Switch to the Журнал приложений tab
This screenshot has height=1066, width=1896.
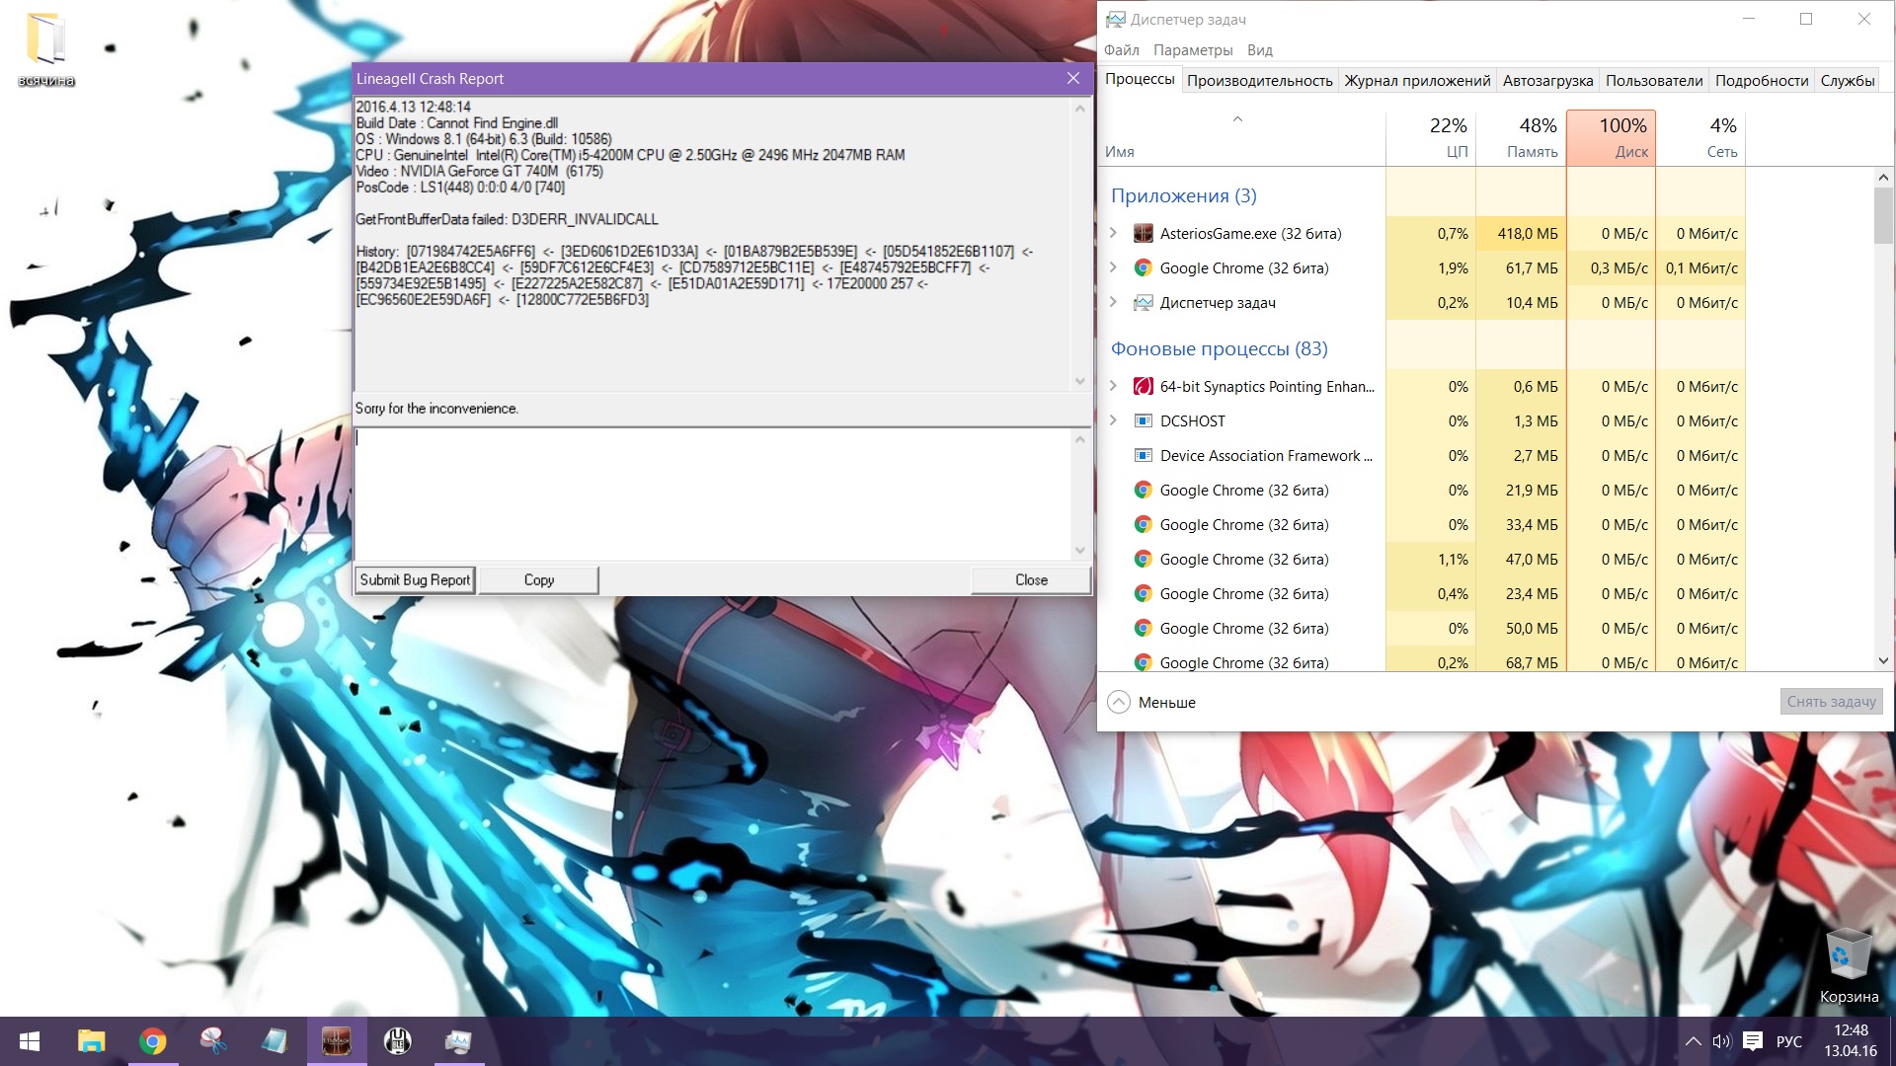click(x=1417, y=81)
